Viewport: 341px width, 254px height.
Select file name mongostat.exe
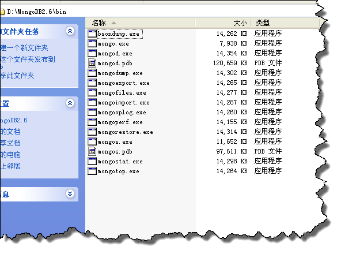click(x=120, y=161)
